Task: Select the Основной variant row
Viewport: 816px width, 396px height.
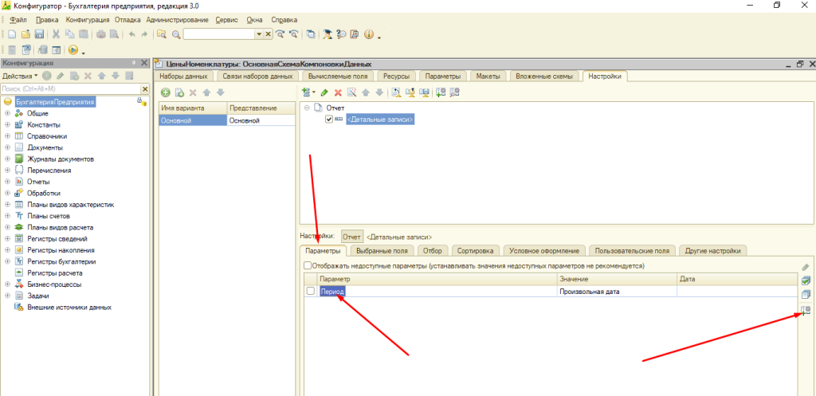Action: (x=192, y=120)
